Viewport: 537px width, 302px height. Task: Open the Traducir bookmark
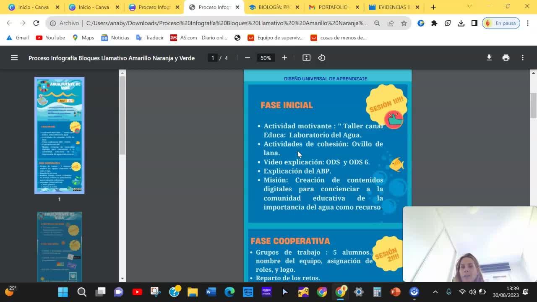(150, 38)
